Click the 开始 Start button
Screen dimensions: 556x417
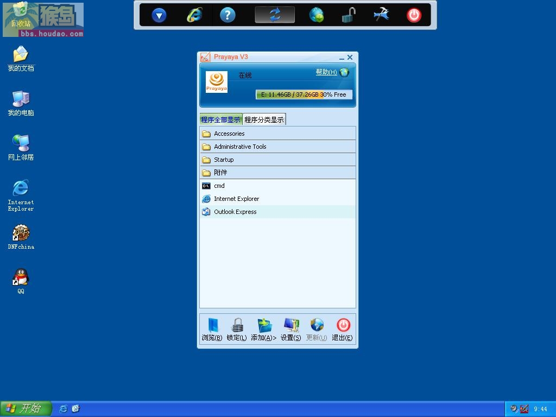coord(26,408)
